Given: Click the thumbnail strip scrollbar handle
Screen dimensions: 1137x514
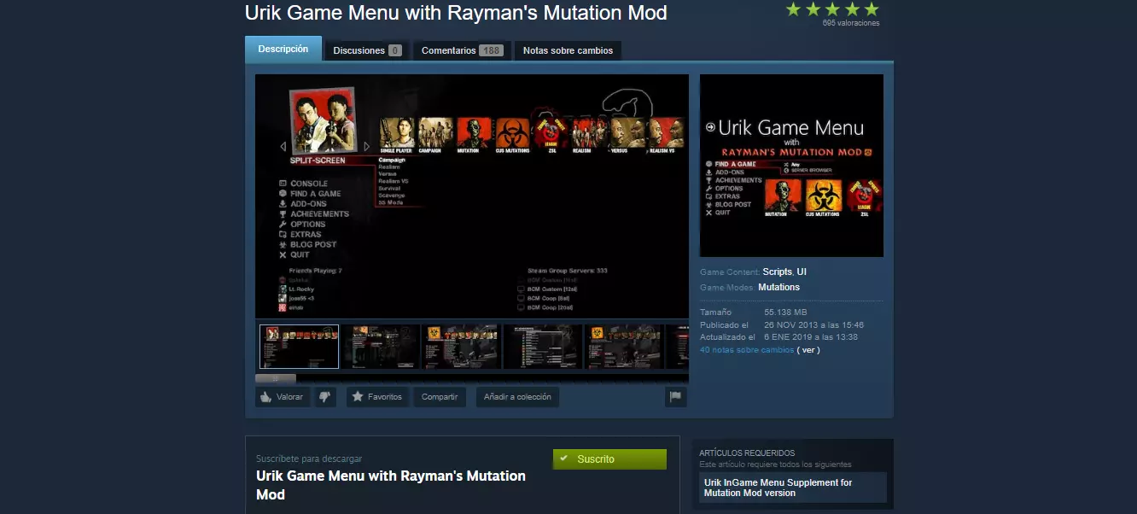Looking at the screenshot, I should click(276, 377).
